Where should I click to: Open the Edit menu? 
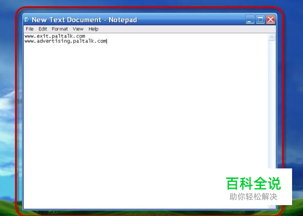[x=43, y=29]
